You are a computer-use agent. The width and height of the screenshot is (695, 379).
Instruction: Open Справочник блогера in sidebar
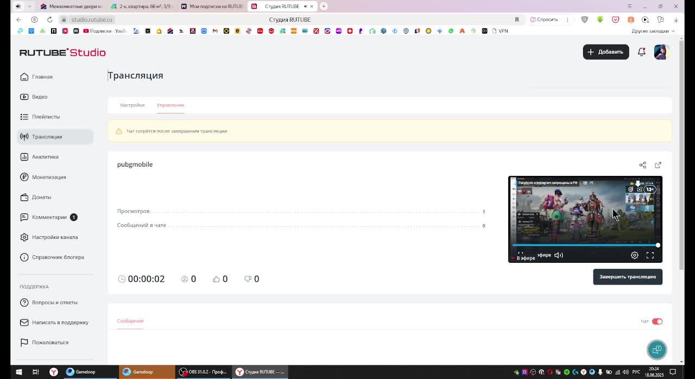click(58, 257)
